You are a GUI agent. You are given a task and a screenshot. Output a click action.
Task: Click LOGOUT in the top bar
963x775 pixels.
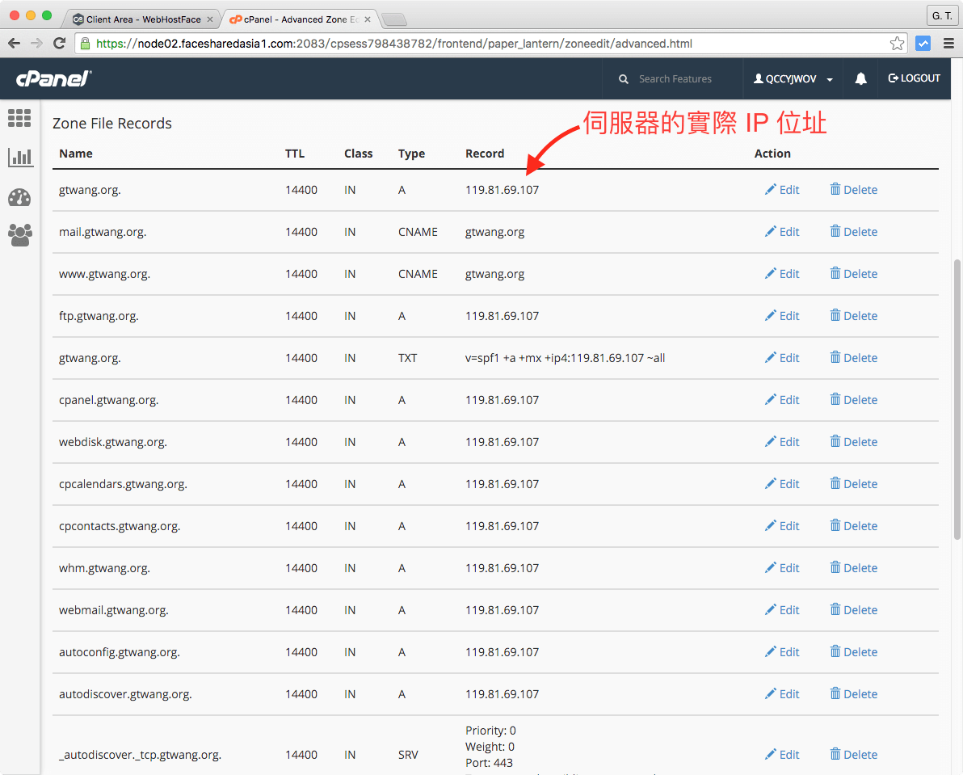914,78
